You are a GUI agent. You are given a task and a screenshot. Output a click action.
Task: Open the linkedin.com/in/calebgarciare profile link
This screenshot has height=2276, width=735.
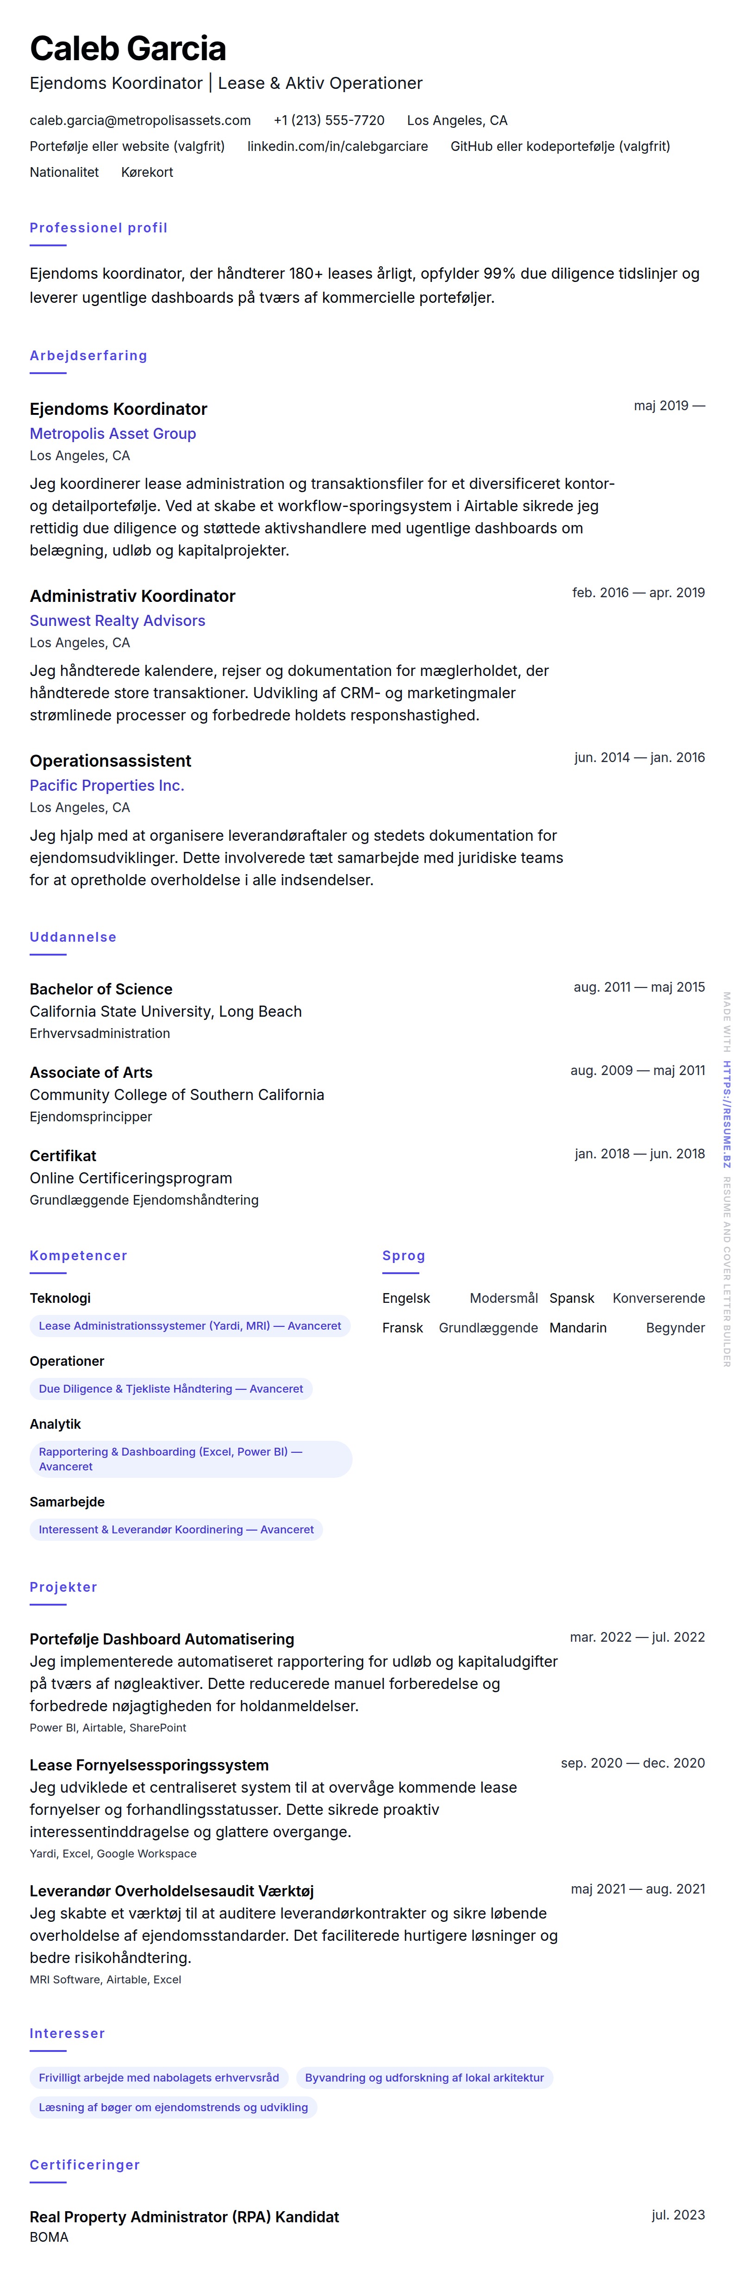[x=336, y=146]
